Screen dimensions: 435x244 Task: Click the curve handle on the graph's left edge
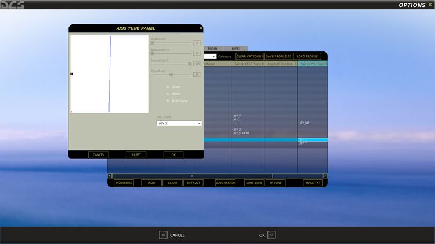click(x=71, y=74)
